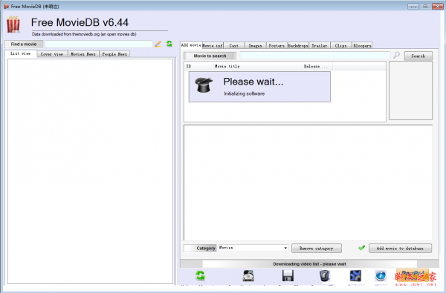Click the green refresh icon in bottom toolbar
Image resolution: width=446 pixels, height=293 pixels.
point(200,276)
